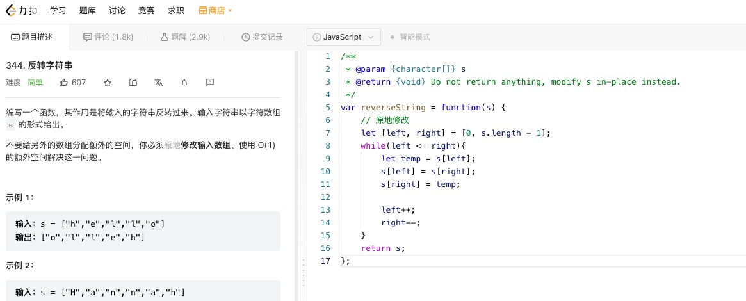Click the 示例 2 heading
The height and width of the screenshot is (301, 746).
coord(20,265)
